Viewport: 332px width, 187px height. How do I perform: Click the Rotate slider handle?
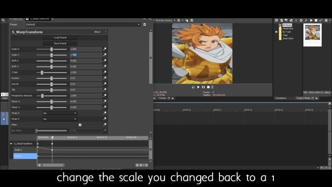[51, 78]
